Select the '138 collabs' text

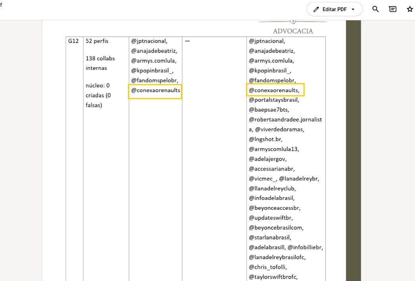pyautogui.click(x=100, y=58)
